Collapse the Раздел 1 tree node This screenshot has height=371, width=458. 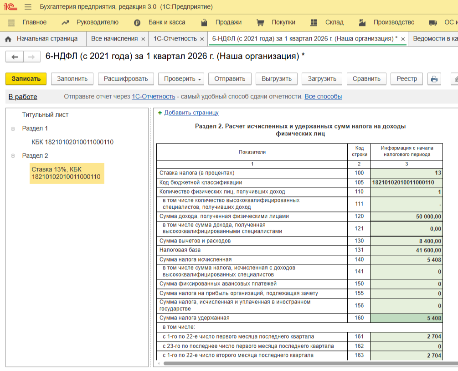tap(13, 129)
